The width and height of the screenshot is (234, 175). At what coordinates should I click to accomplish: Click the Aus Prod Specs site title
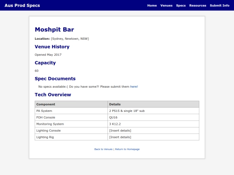(22, 6)
